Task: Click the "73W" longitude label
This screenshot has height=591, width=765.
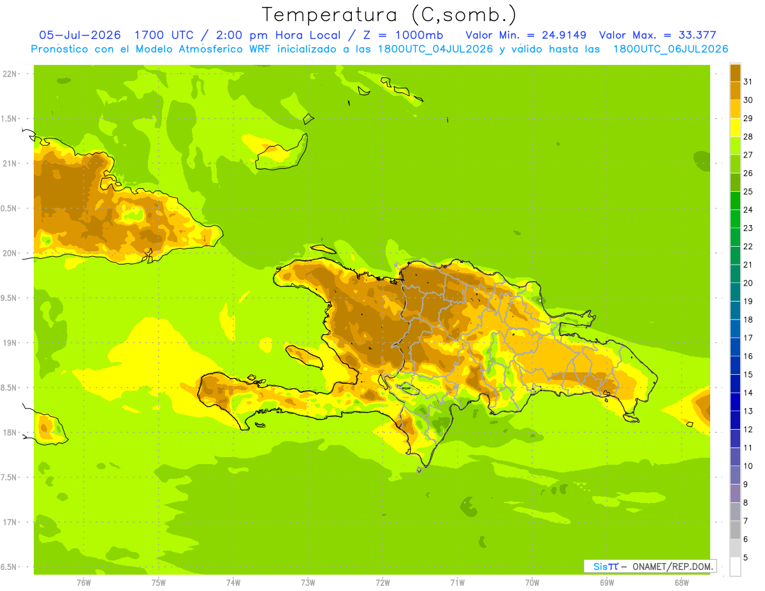Action: pos(308,583)
